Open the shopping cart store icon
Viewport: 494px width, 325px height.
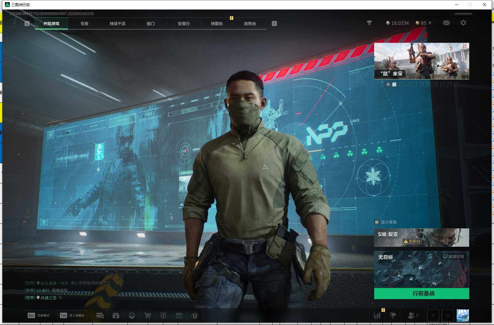pyautogui.click(x=148, y=316)
